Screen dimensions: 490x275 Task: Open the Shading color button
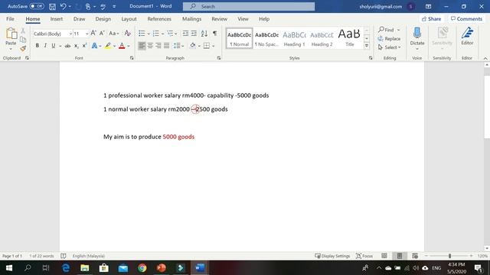193,46
